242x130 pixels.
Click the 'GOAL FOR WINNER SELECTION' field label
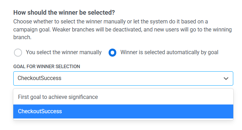pyautogui.click(x=46, y=66)
